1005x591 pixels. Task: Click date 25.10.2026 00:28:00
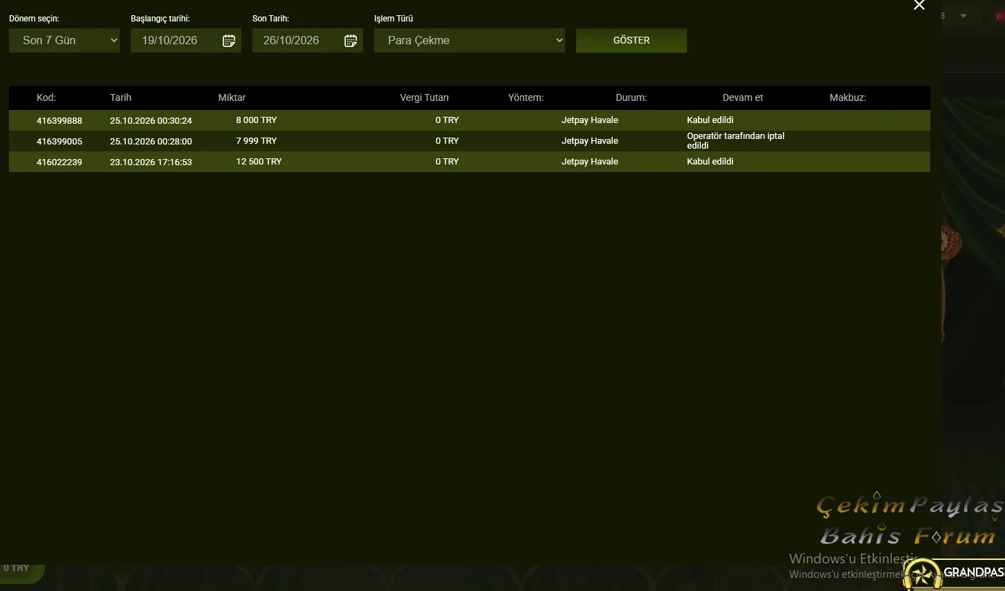click(151, 141)
